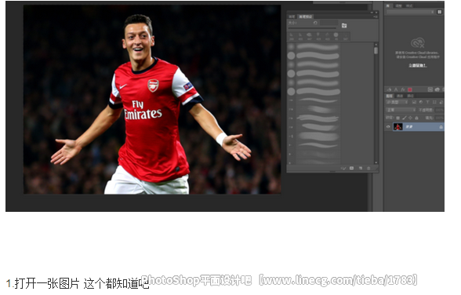This screenshot has height=295, width=461.
Task: Click the underlined Creative Cloud install link
Action: coord(417,65)
